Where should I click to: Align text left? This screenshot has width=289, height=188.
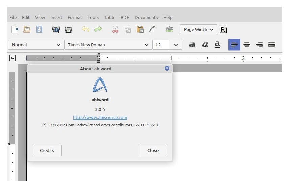coord(234,45)
